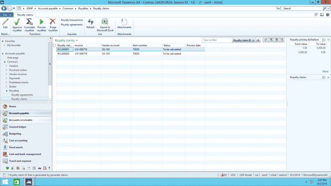Click the search magnifier icon
This screenshot has width=331, height=186.
click(x=325, y=8)
